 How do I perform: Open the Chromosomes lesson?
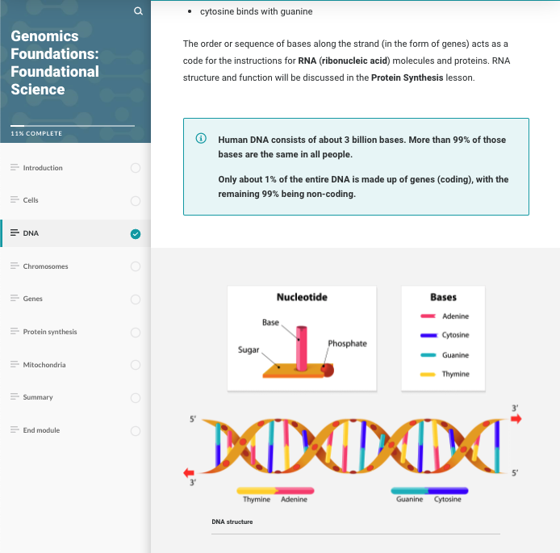coord(75,266)
